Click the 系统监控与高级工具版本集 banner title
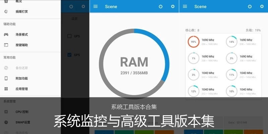The height and width of the screenshot is (134, 268). tap(134, 122)
